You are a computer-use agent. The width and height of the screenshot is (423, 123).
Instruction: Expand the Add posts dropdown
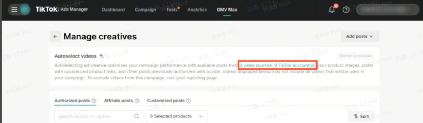tap(359, 36)
